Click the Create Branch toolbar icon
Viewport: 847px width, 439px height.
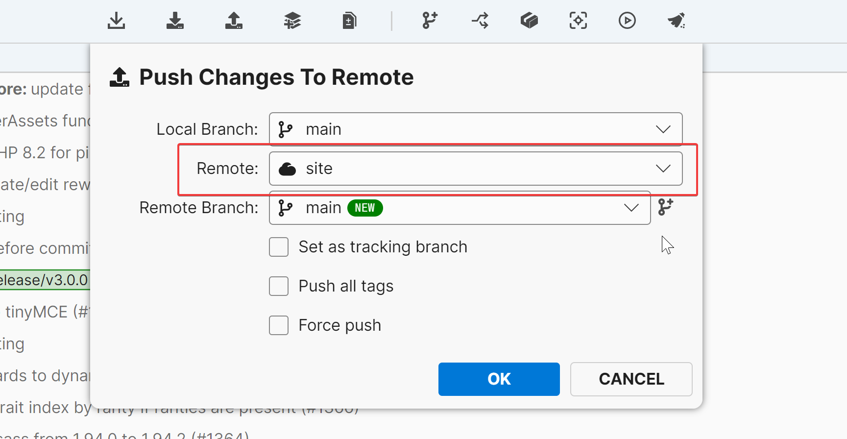[x=430, y=21]
